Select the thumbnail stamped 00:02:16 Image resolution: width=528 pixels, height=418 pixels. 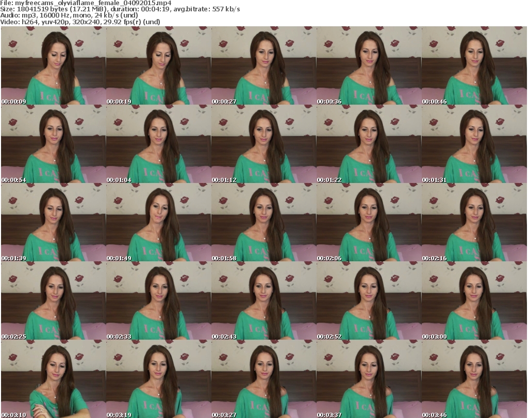click(474, 223)
